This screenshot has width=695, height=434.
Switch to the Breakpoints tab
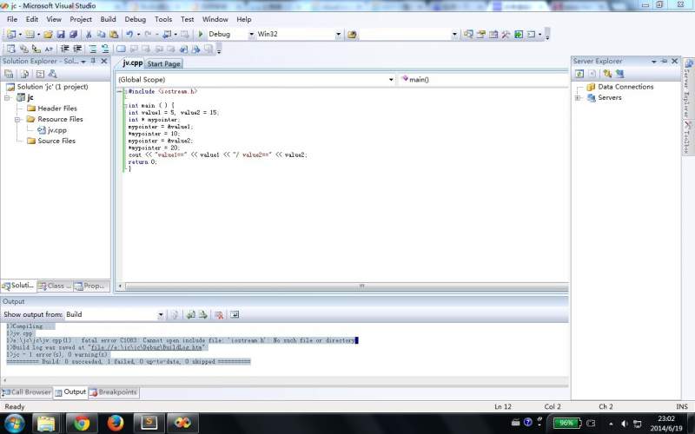click(114, 392)
